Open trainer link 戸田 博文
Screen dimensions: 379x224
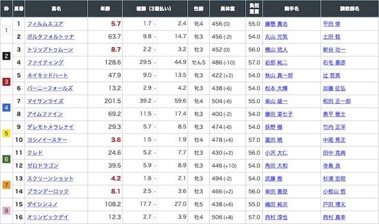tap(334, 204)
